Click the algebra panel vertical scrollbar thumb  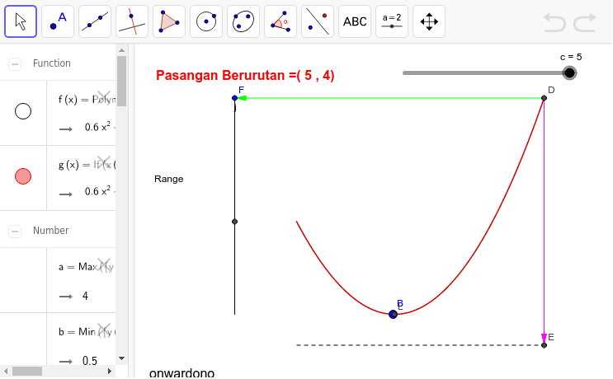[x=121, y=81]
